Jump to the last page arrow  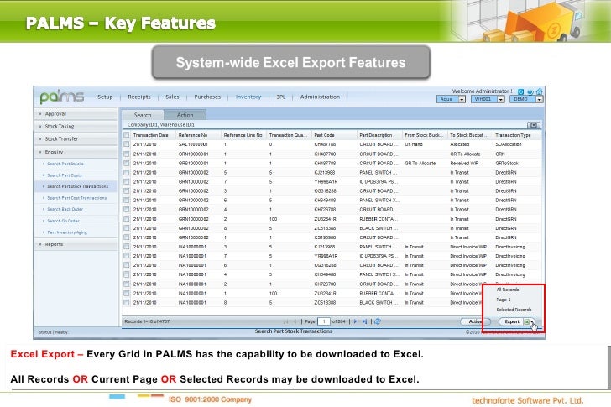(365, 321)
